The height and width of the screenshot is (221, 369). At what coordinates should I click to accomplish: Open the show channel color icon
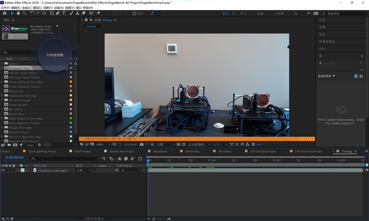pos(152,144)
